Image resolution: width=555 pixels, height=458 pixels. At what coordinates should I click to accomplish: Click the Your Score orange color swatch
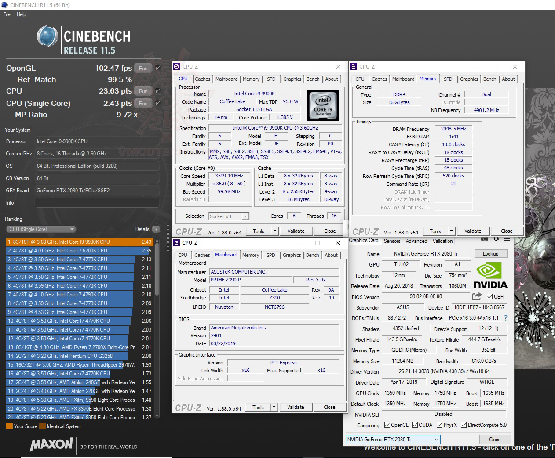pos(9,426)
